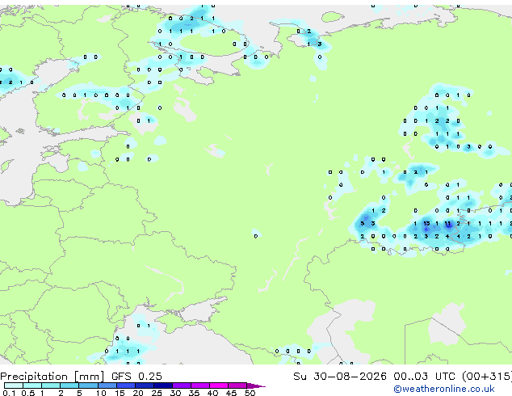This screenshot has width=512, height=396.
Task: Click the "10" label on legend scale
Action: click(101, 393)
